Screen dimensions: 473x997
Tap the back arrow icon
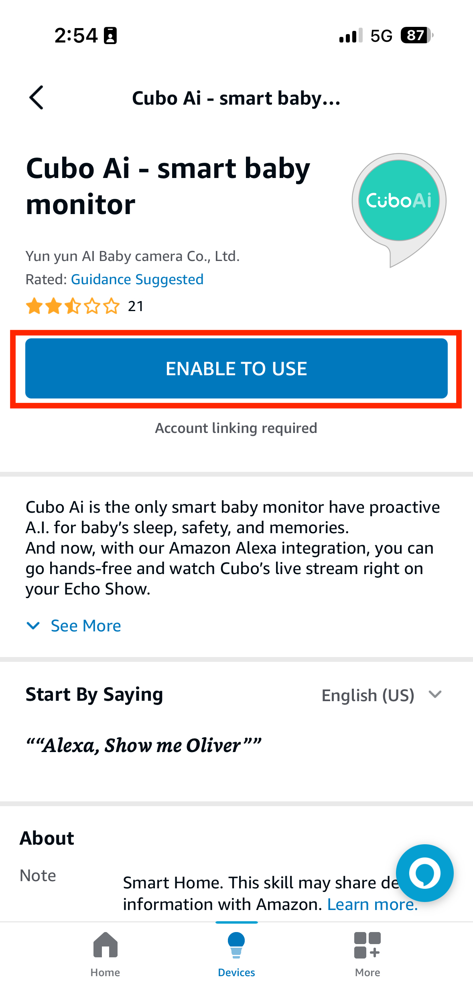37,98
